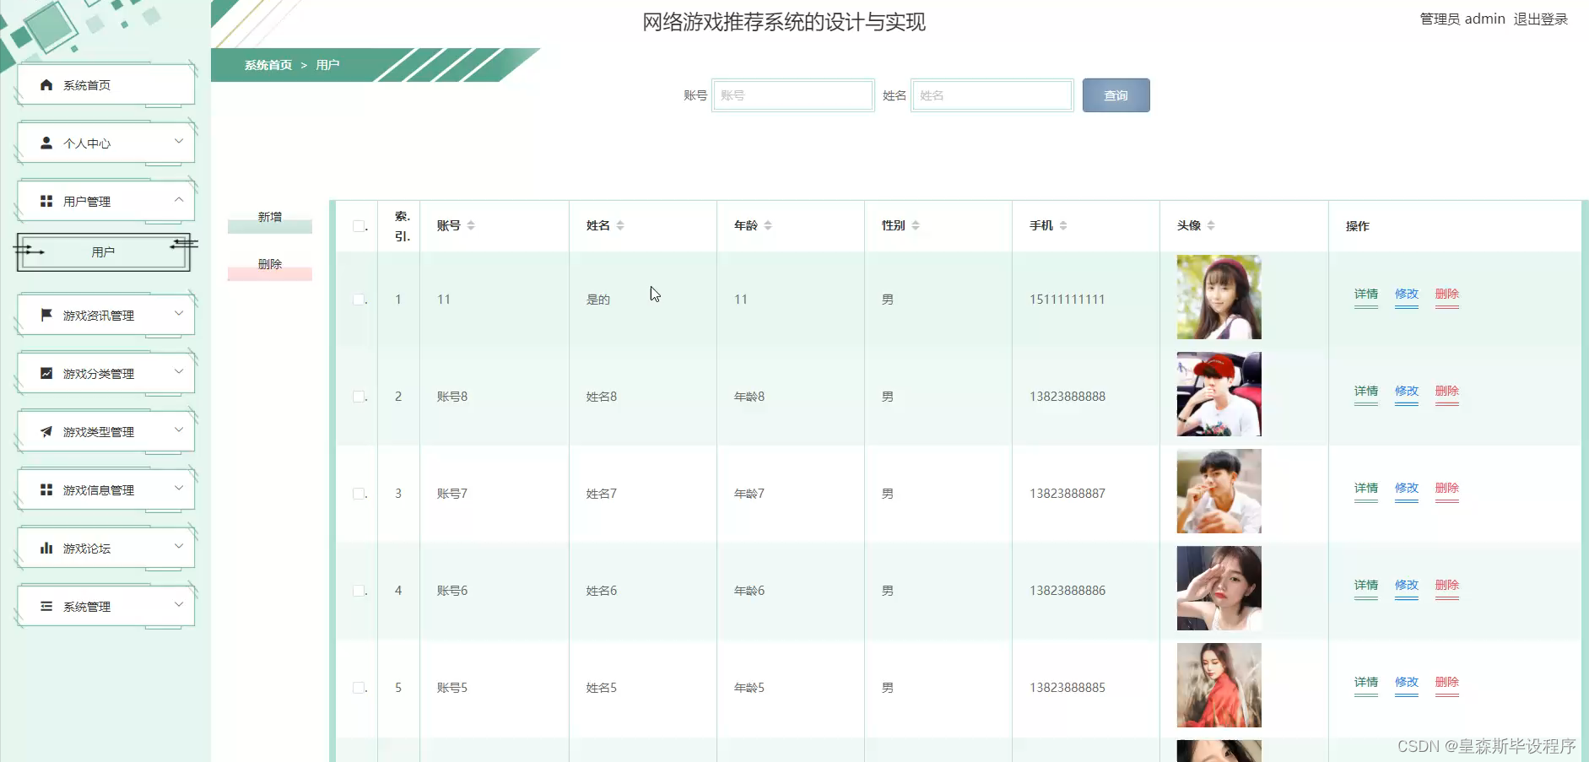Click the 个人中心 person icon

[45, 143]
